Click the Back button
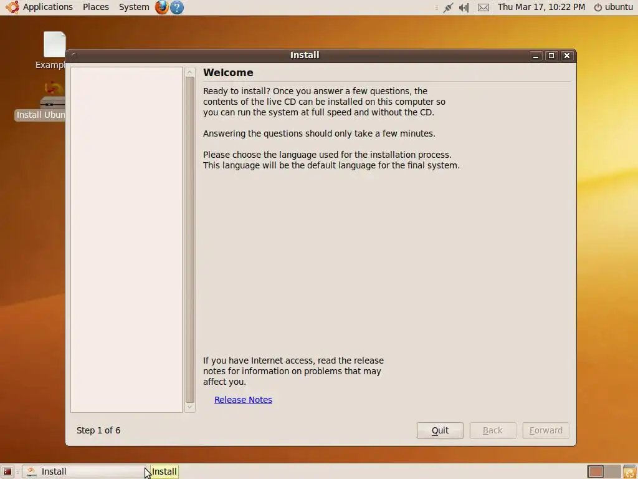The image size is (638, 479). click(x=493, y=430)
